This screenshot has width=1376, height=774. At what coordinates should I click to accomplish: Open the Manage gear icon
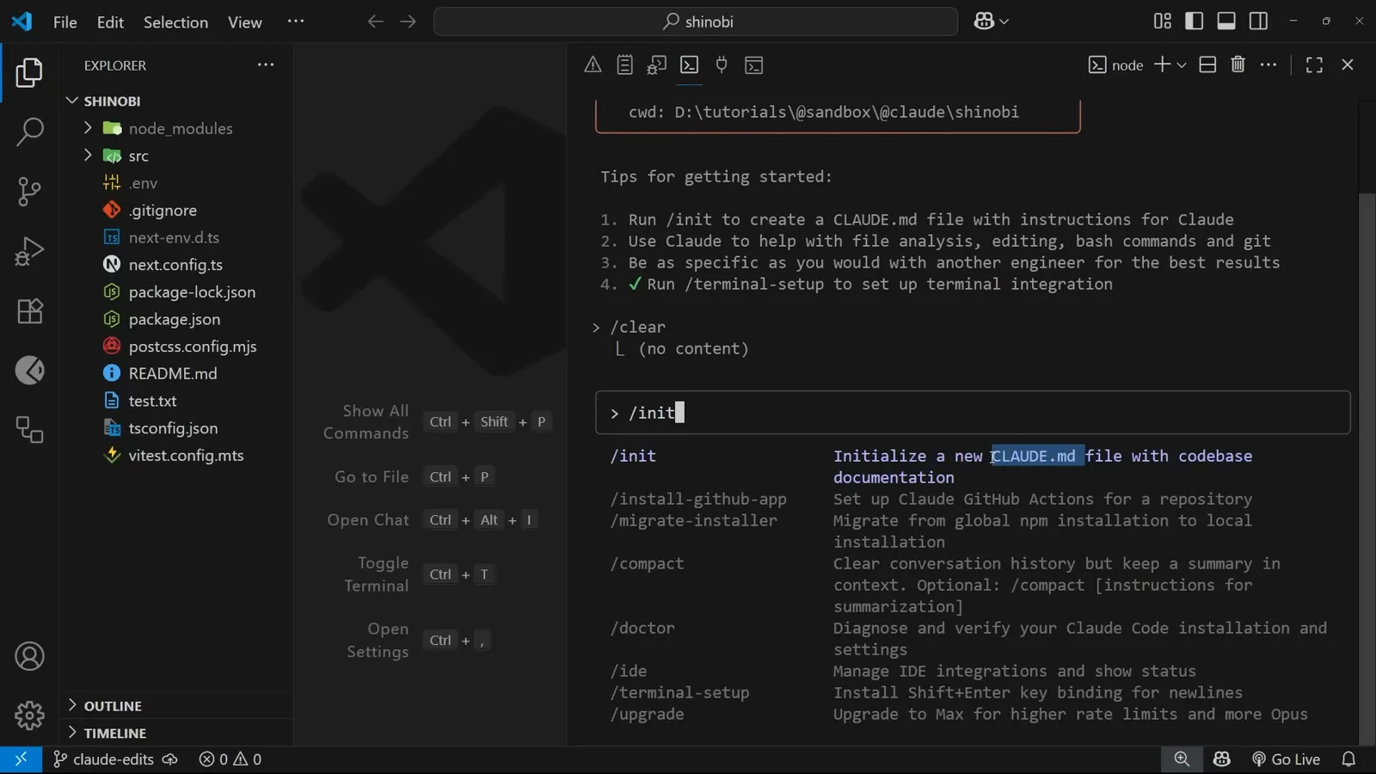[x=29, y=716]
